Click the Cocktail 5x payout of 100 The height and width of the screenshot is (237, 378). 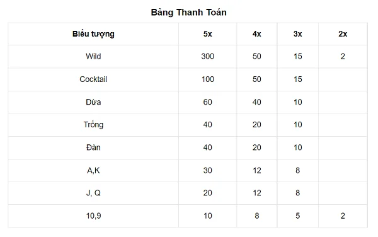pyautogui.click(x=208, y=79)
